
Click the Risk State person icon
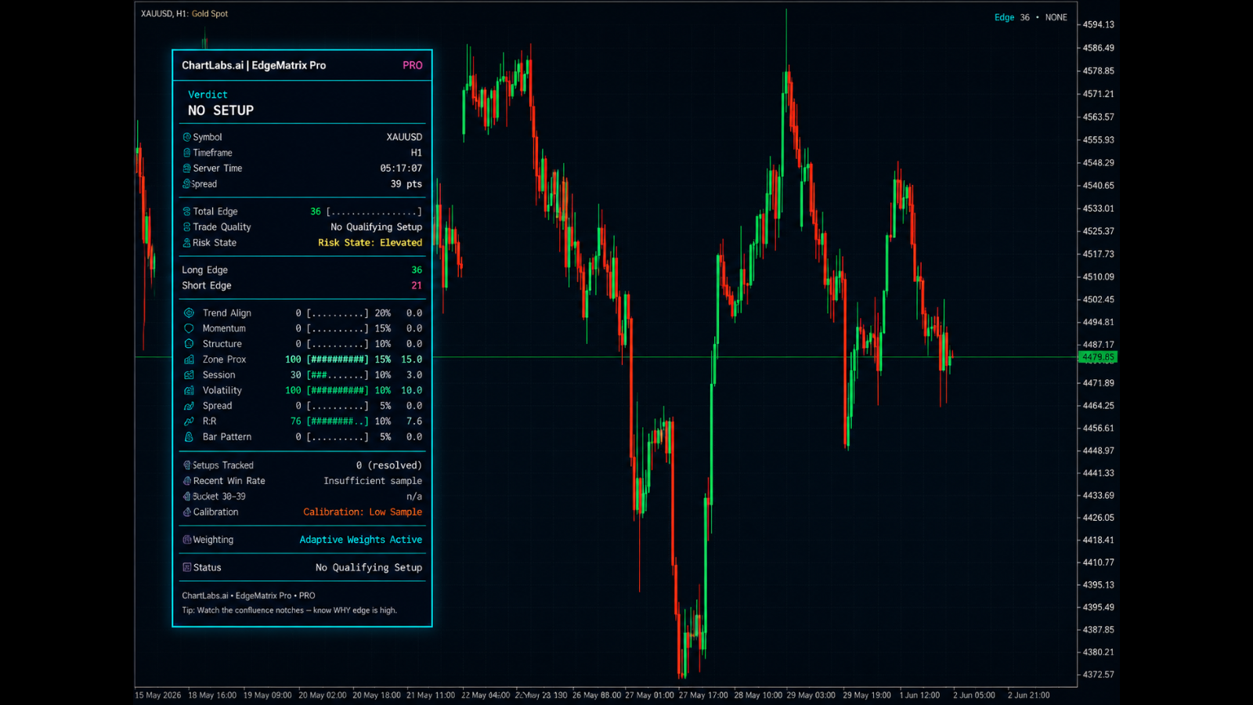tap(187, 243)
